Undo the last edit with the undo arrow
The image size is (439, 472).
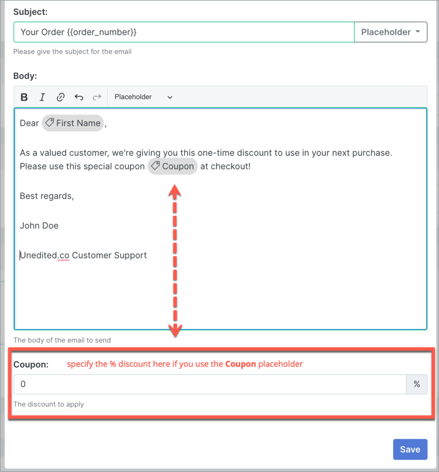(x=78, y=97)
